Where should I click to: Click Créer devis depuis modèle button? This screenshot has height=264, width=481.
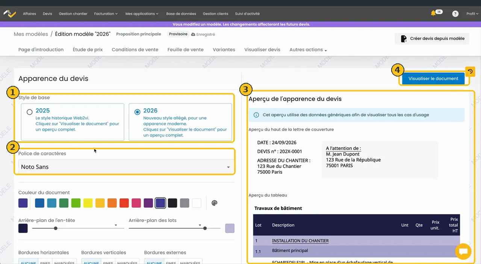click(x=432, y=39)
